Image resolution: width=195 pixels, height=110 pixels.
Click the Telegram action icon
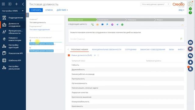coord(117,24)
